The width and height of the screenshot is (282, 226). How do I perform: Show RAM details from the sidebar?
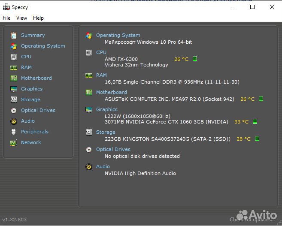pos(26,67)
